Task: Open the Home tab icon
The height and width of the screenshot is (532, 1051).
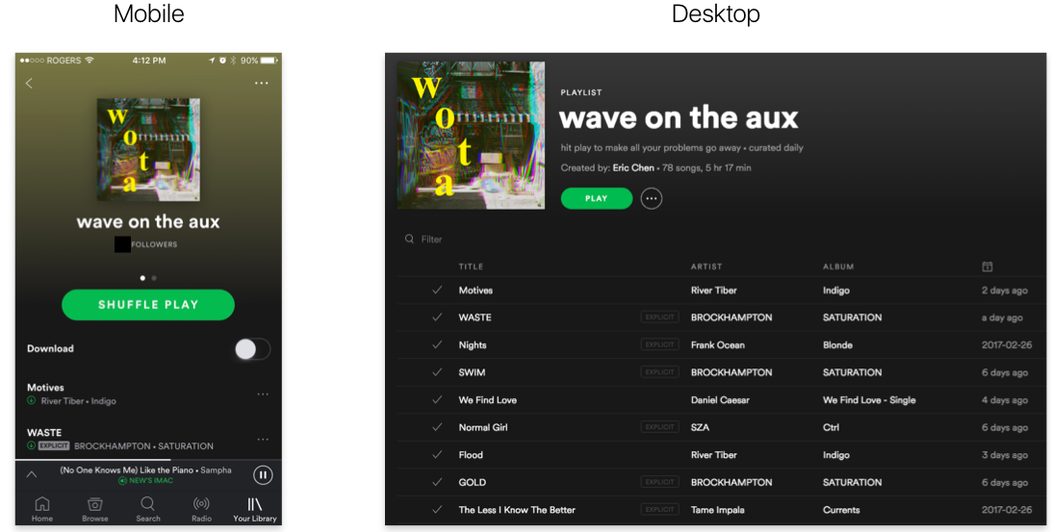Action: click(x=42, y=504)
